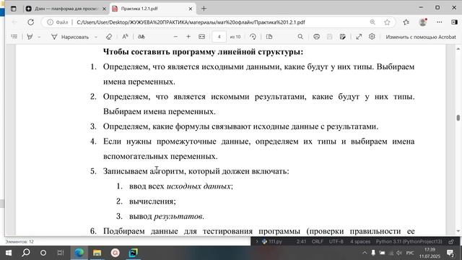Viewport: 462px width, 260px height.
Task: Click 4 spaces indent indicator
Action: tap(360, 241)
